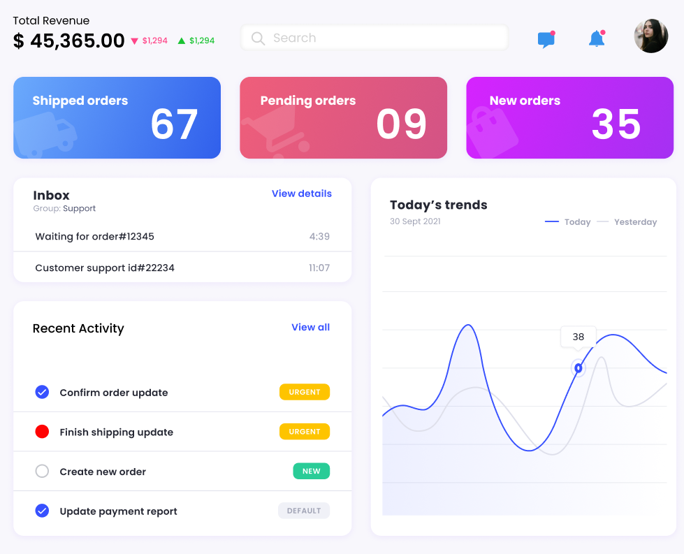Toggle the Yesterday series in chart legend
The width and height of the screenshot is (684, 554).
tap(627, 222)
